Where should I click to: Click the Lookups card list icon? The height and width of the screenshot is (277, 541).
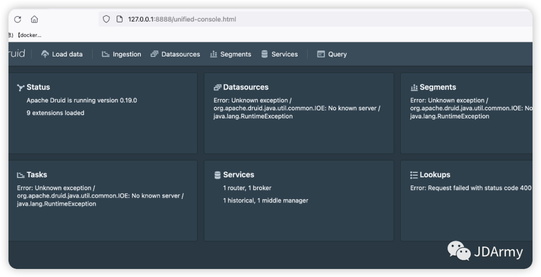(414, 175)
